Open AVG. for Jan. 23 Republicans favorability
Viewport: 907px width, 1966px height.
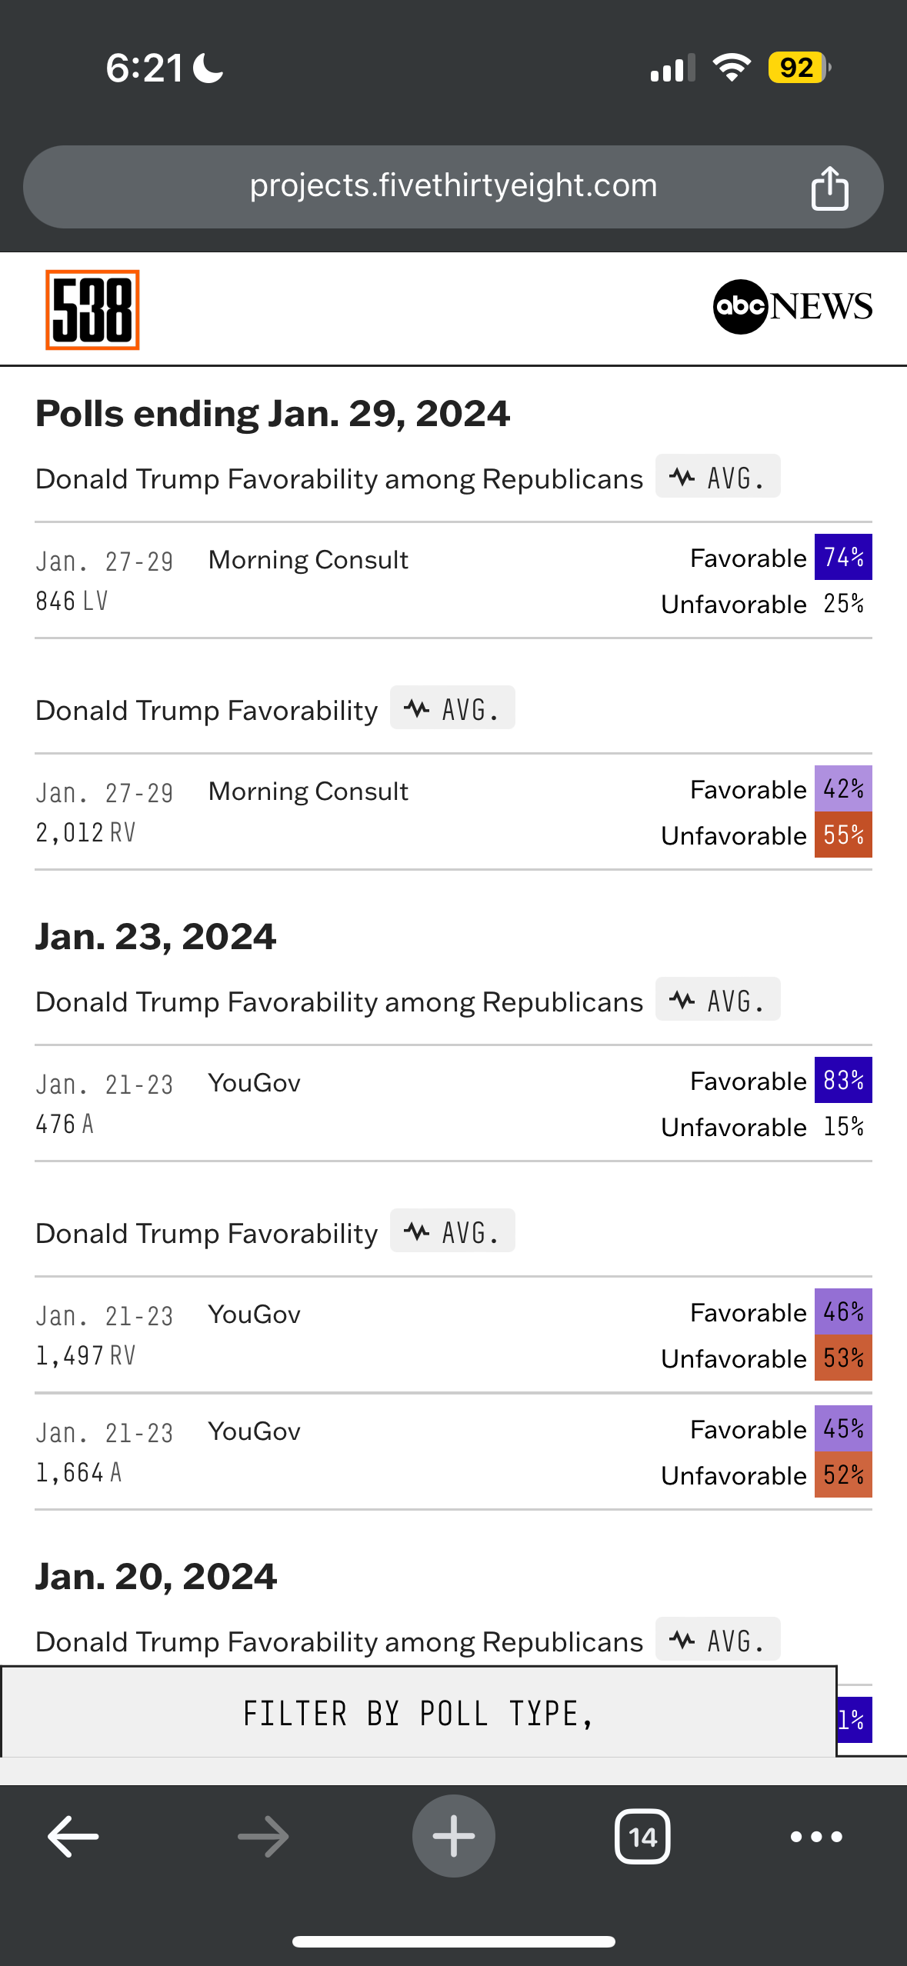coord(718,1000)
